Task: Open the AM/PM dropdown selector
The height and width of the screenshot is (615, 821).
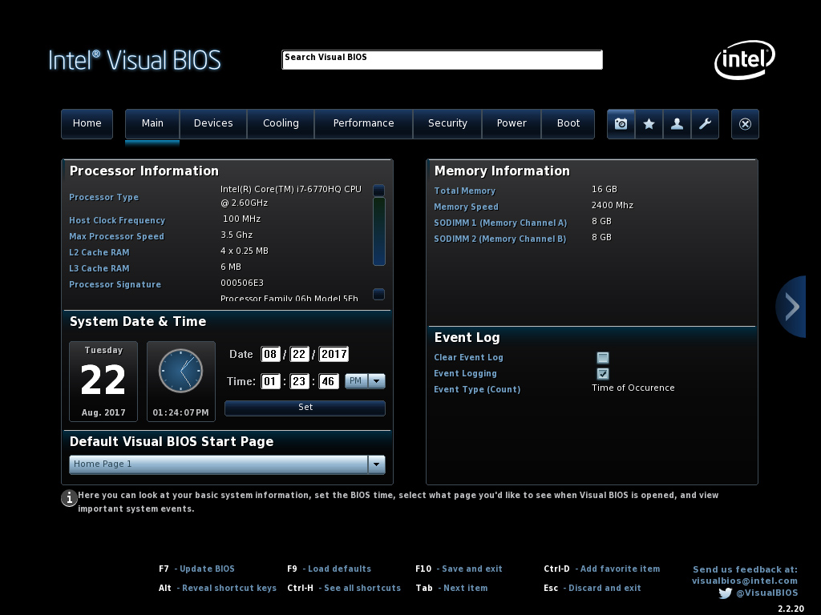Action: (377, 381)
